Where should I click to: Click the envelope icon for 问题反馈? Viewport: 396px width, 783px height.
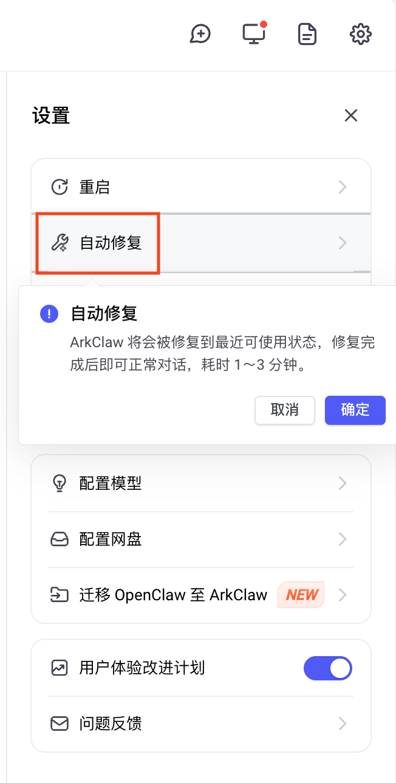click(x=59, y=724)
